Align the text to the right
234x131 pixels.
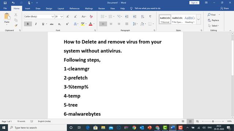119,24
